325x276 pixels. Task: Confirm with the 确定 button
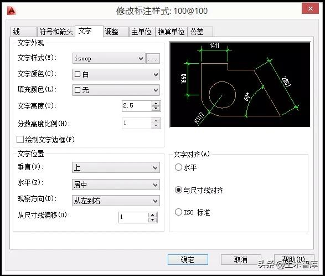click(188, 259)
